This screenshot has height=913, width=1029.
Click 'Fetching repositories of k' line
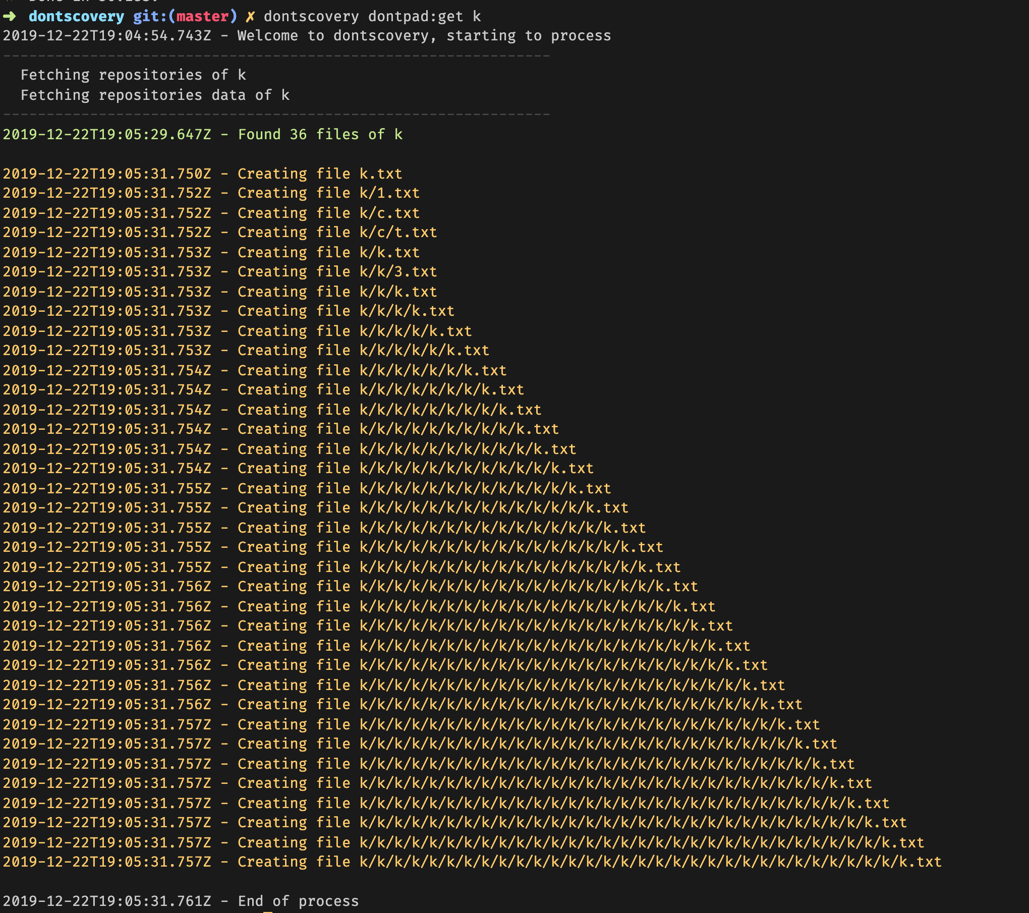click(133, 75)
